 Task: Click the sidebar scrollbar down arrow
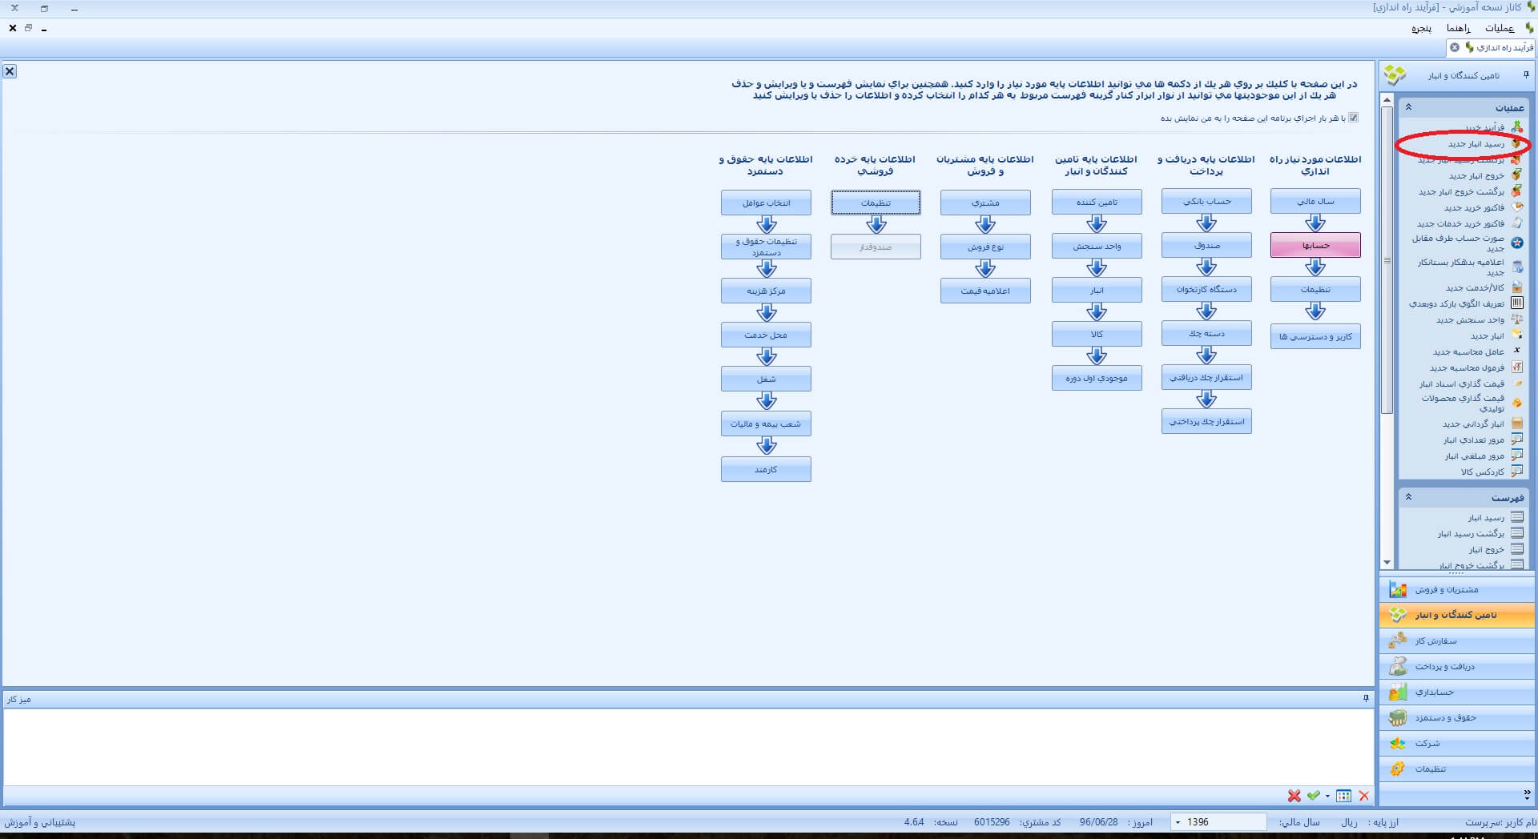[1387, 563]
